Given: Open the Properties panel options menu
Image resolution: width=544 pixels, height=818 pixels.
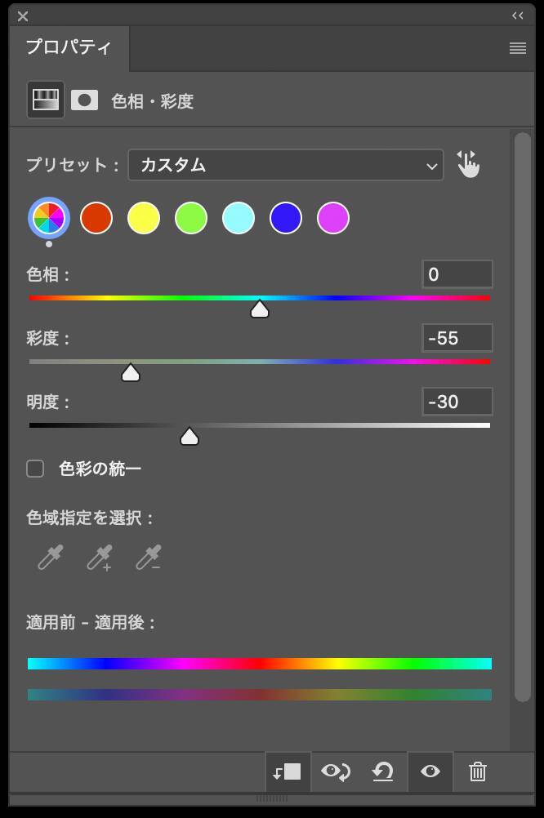Looking at the screenshot, I should [x=517, y=47].
